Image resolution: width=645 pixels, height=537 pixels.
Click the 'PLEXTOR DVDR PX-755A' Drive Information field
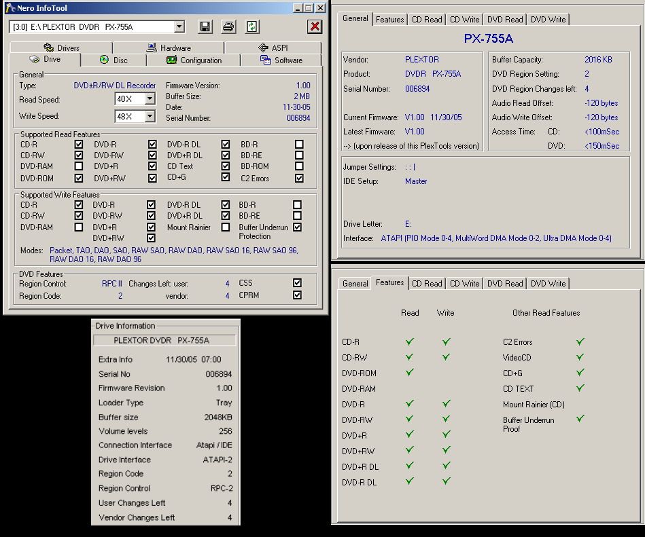pyautogui.click(x=164, y=340)
